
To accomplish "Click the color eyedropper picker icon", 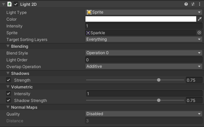I will coord(200,19).
